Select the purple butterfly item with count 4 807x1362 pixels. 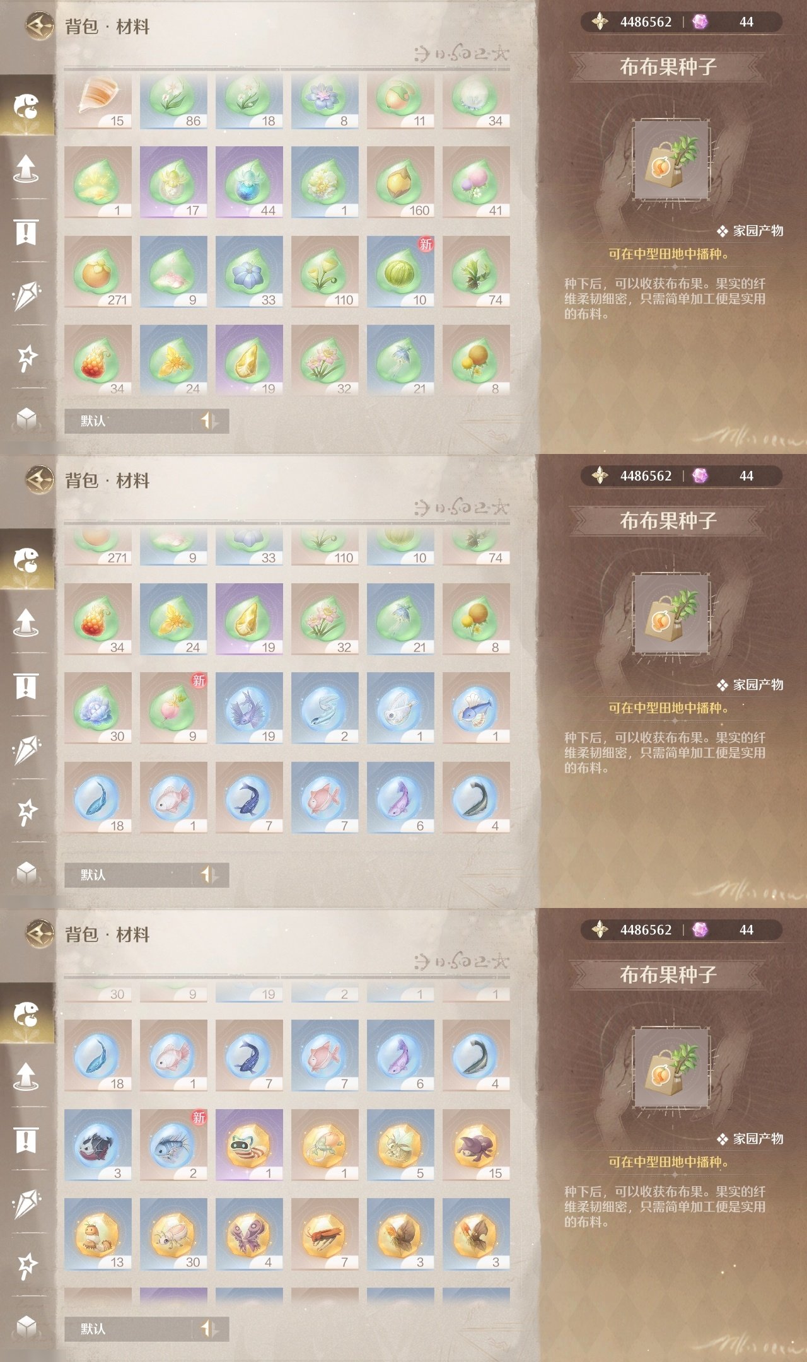[x=249, y=1234]
